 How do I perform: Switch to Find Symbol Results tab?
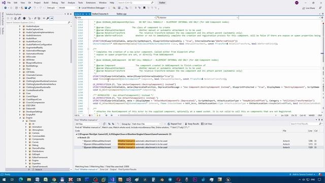point(127,169)
